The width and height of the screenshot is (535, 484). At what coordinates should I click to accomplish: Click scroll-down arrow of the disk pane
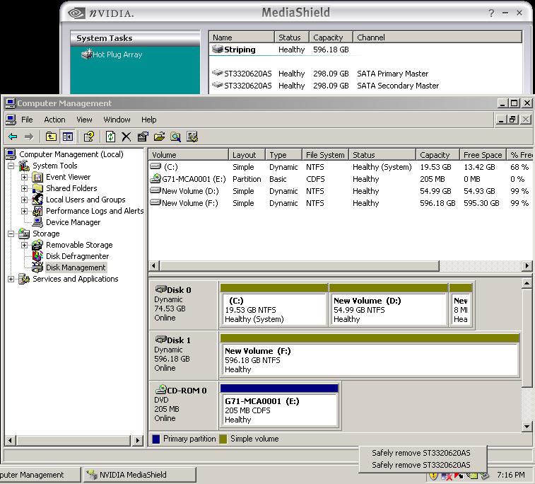click(527, 426)
